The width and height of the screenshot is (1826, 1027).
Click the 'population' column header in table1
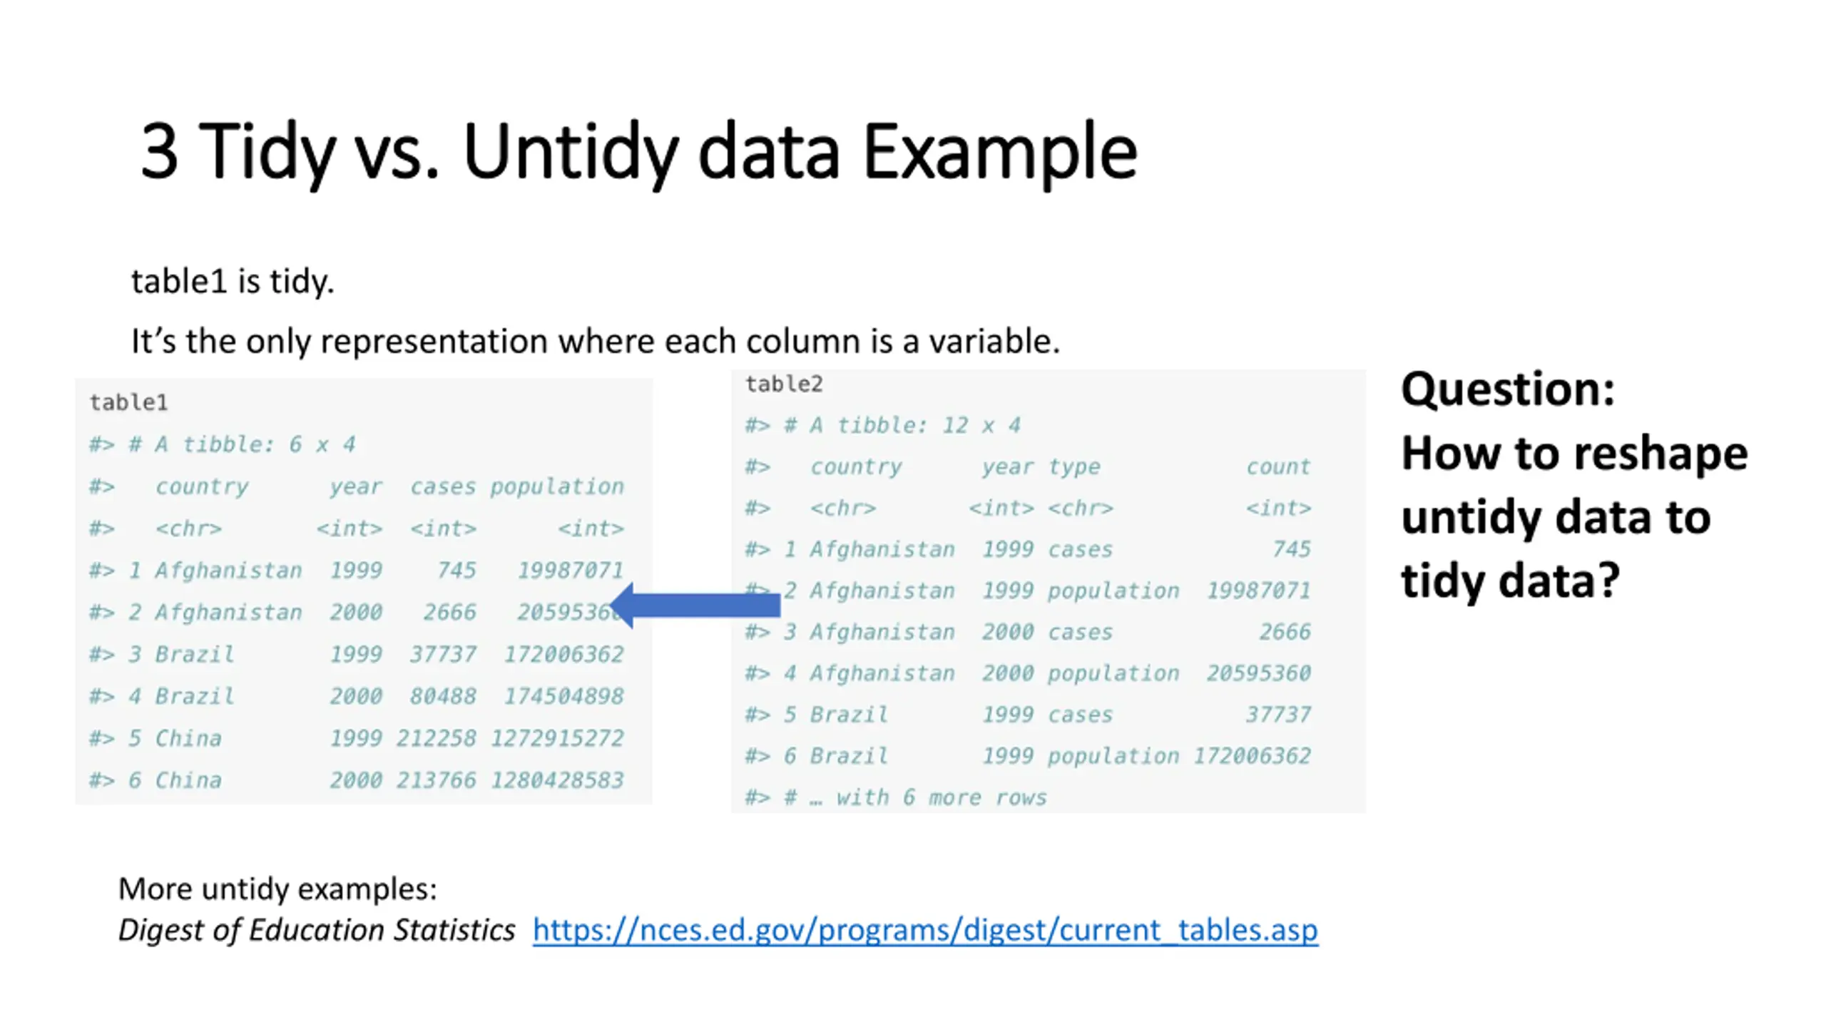click(556, 486)
